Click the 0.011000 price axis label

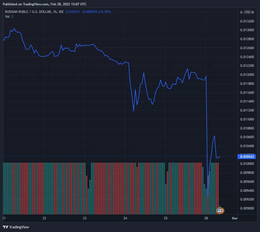(247, 119)
